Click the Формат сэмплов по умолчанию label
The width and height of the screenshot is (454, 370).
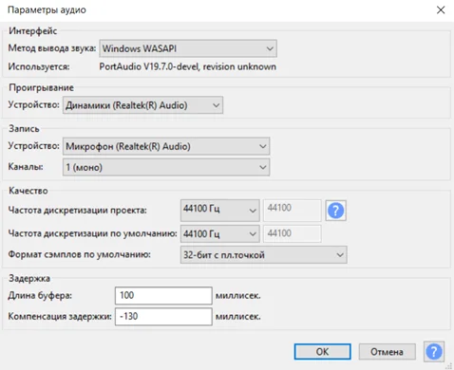tap(79, 254)
